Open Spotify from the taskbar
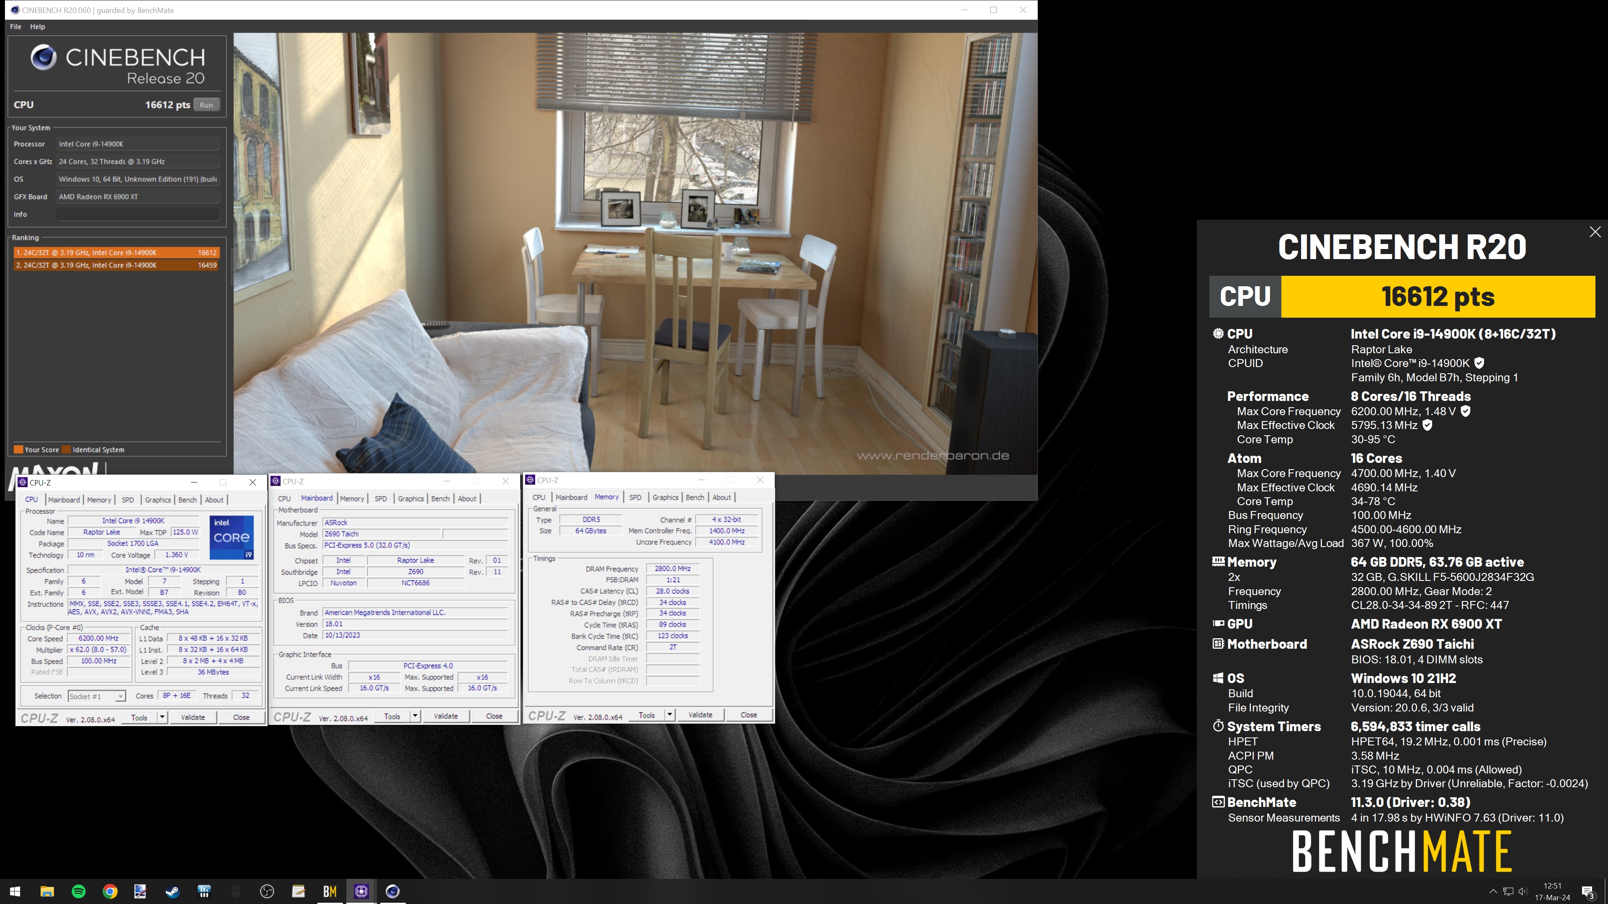Image resolution: width=1608 pixels, height=904 pixels. coord(79,891)
